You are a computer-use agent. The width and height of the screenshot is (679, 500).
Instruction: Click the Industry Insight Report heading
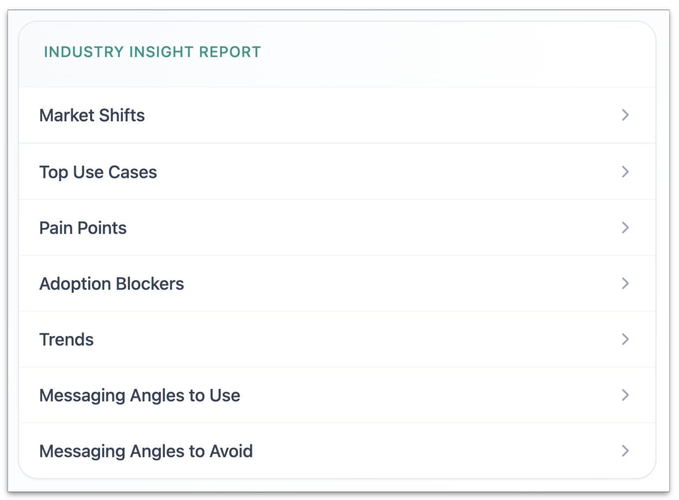[152, 52]
